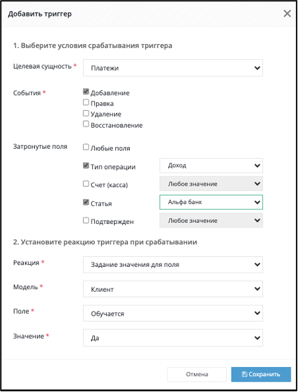Enable the Правка event checkbox
Viewport: 298px width, 392px height.
[x=86, y=102]
